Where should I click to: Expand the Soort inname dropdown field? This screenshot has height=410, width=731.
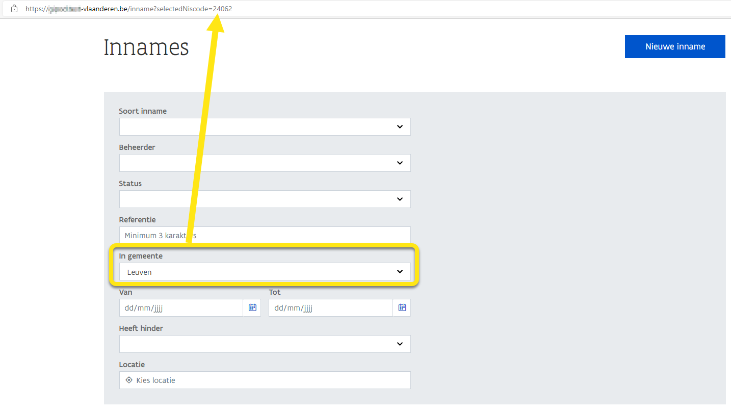point(255,127)
